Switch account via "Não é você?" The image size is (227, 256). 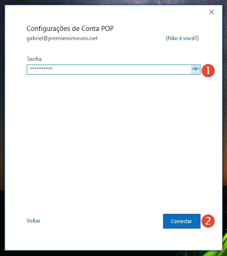pyautogui.click(x=182, y=38)
